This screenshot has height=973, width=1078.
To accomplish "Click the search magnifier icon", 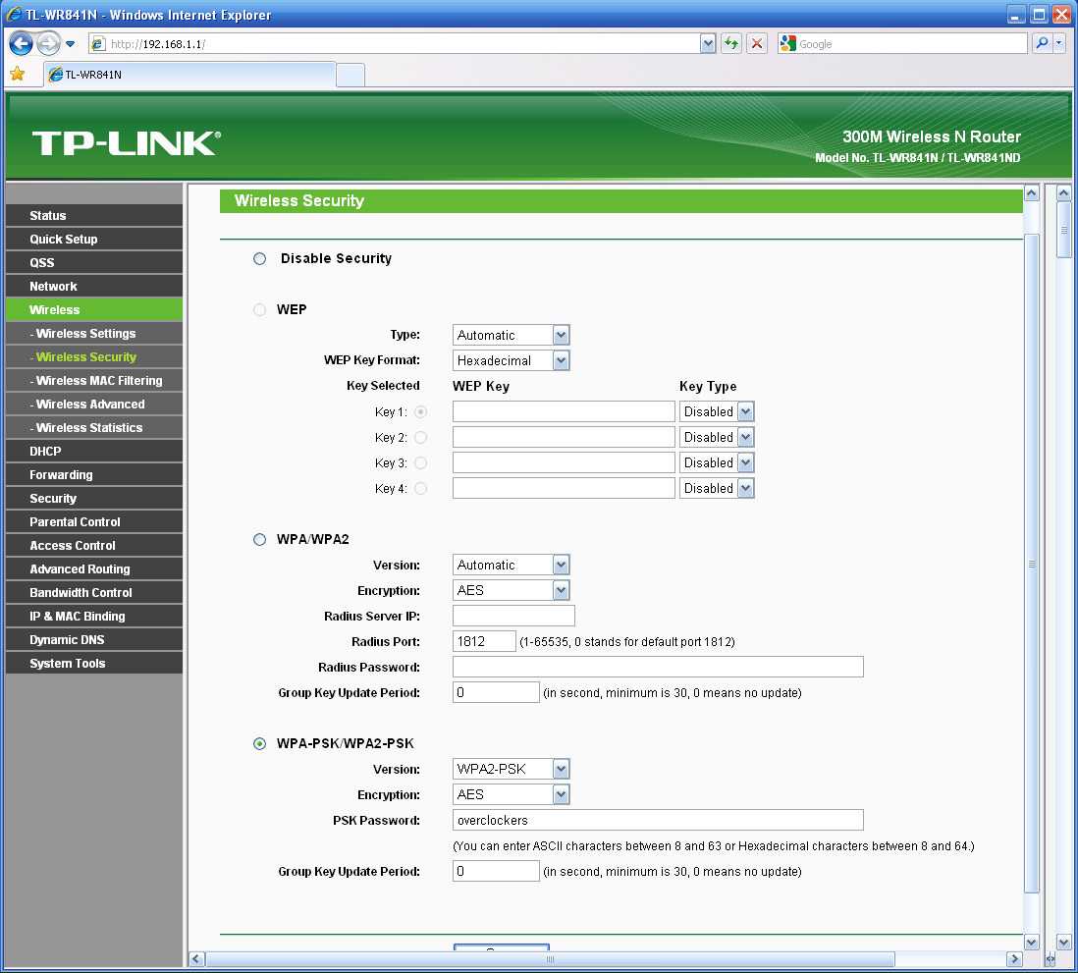I will 1041,44.
